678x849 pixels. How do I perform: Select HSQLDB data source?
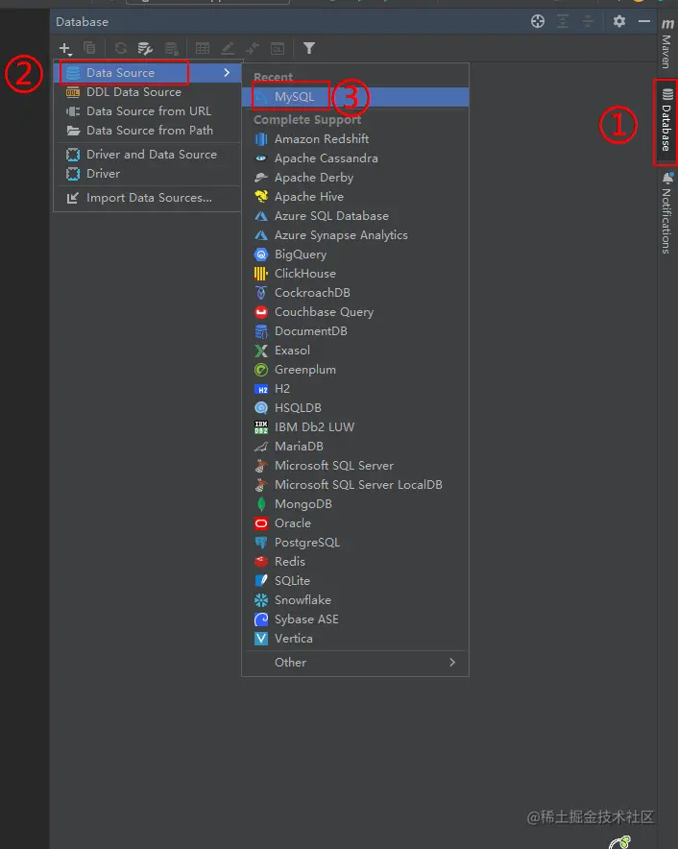tap(355, 408)
